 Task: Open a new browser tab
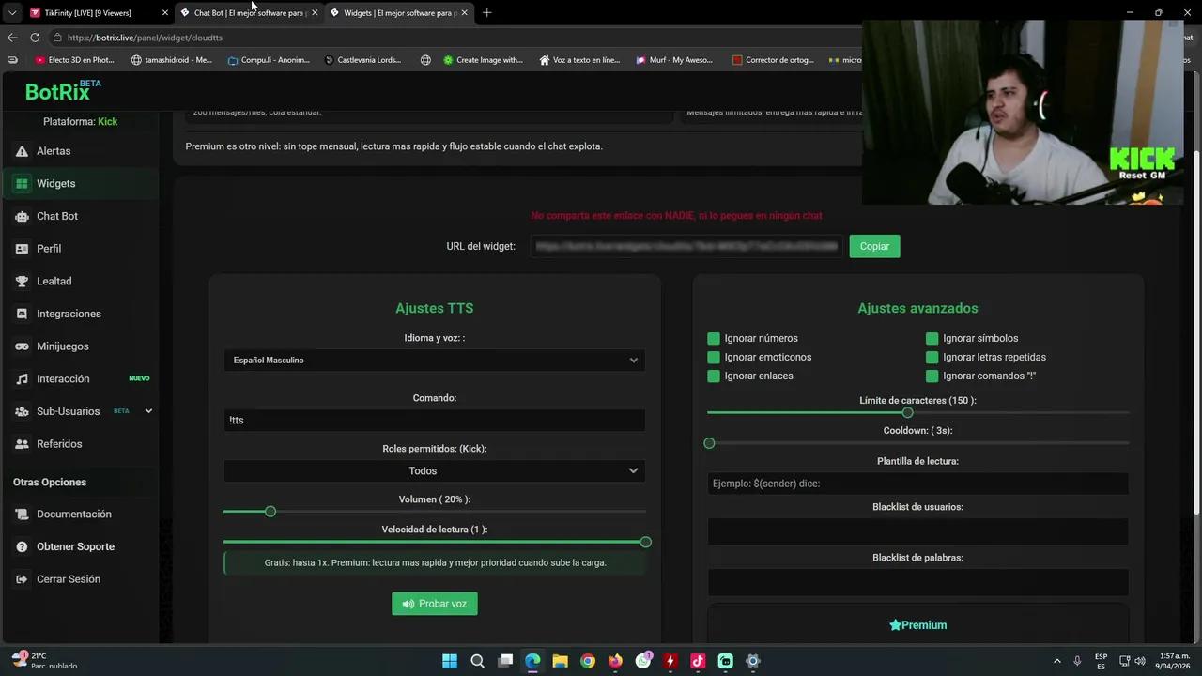[x=486, y=13]
